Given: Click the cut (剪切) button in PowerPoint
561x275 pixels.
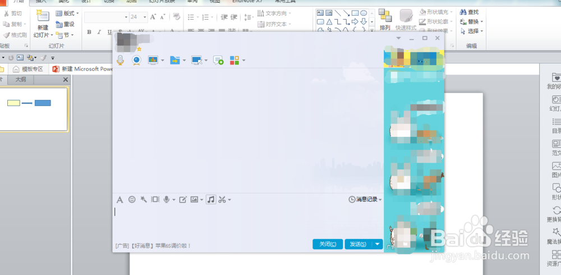Looking at the screenshot, I should 12,13.
